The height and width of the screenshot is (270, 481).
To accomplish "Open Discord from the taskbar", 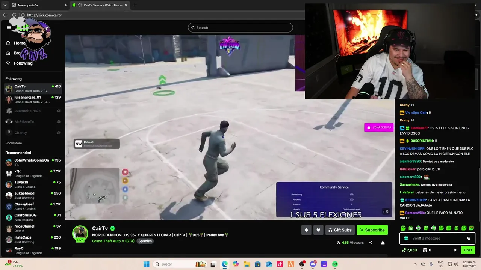I will 313,264.
